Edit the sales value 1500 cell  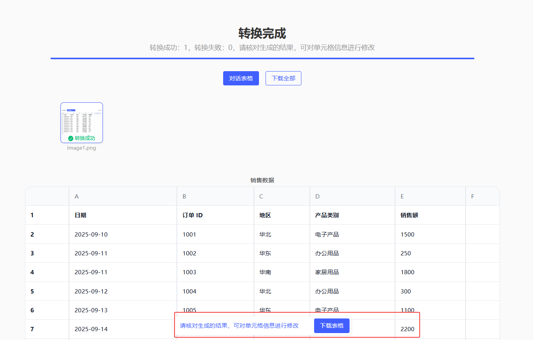430,234
